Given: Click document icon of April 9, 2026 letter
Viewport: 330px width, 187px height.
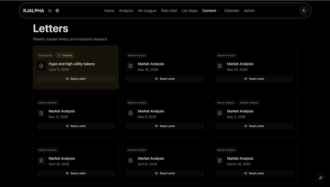Looking at the screenshot, I should click(130, 160).
